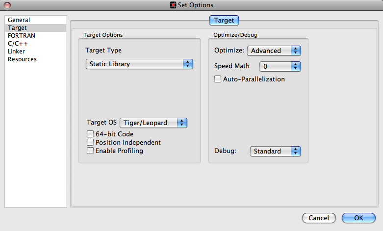Open the Static Library target type dropdown
383x231 pixels.
[x=139, y=64]
